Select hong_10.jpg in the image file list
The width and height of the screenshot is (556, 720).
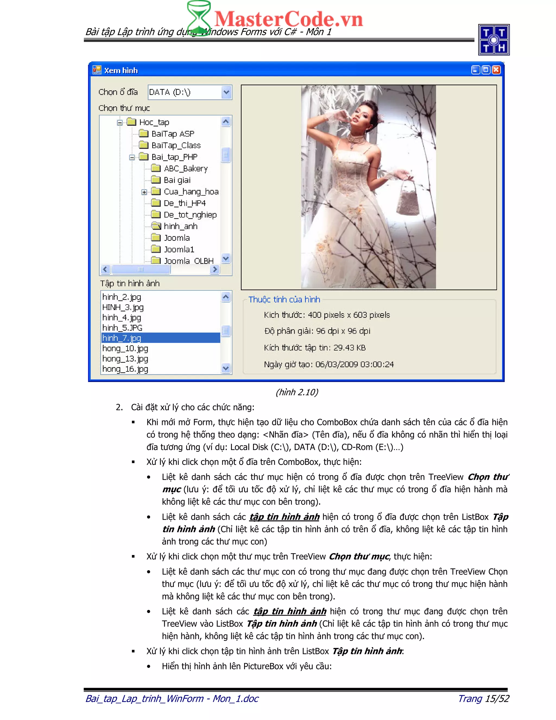[x=125, y=349]
